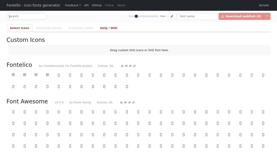
Task: Expand the Download webfont dropdown arrow
Action: click(267, 16)
